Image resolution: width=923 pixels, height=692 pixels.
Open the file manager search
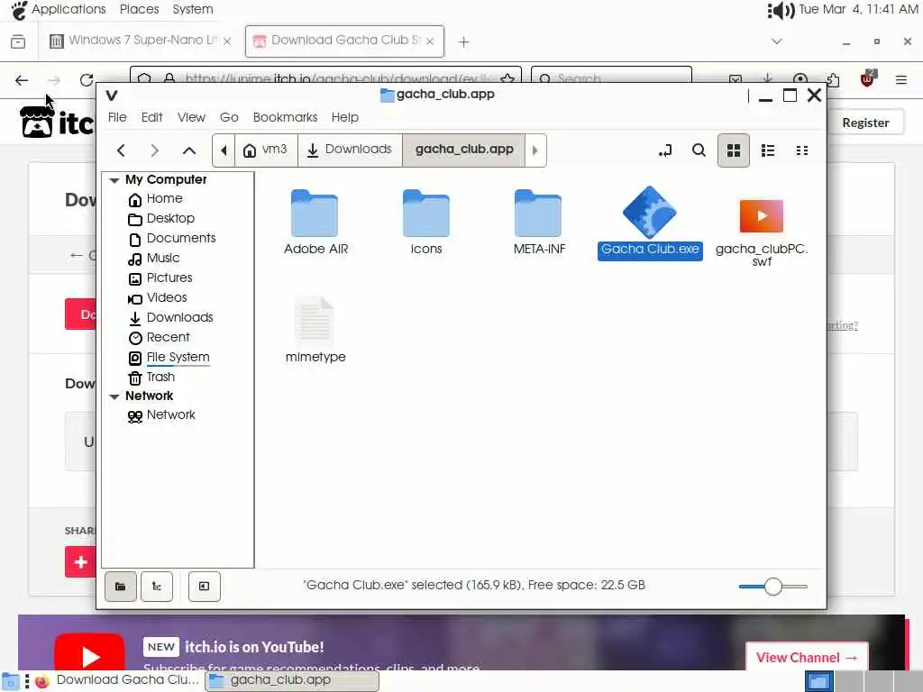[x=699, y=150]
